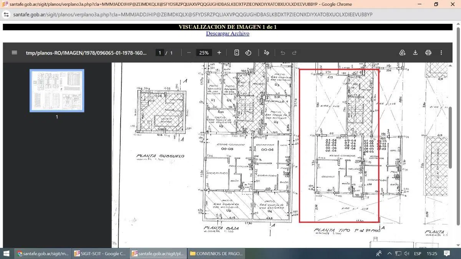
Task: Click the browser page vertical scrollbar
Action: [x=458, y=125]
